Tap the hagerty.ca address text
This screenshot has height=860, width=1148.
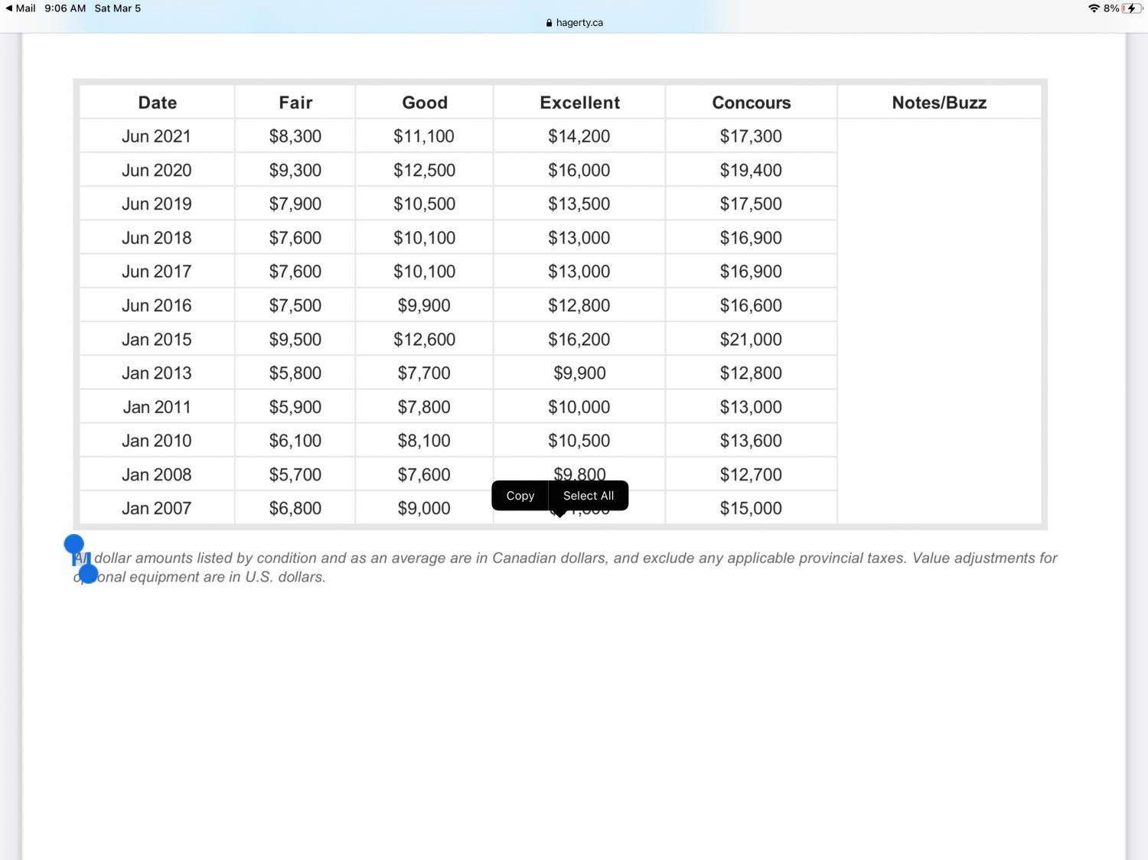[579, 23]
